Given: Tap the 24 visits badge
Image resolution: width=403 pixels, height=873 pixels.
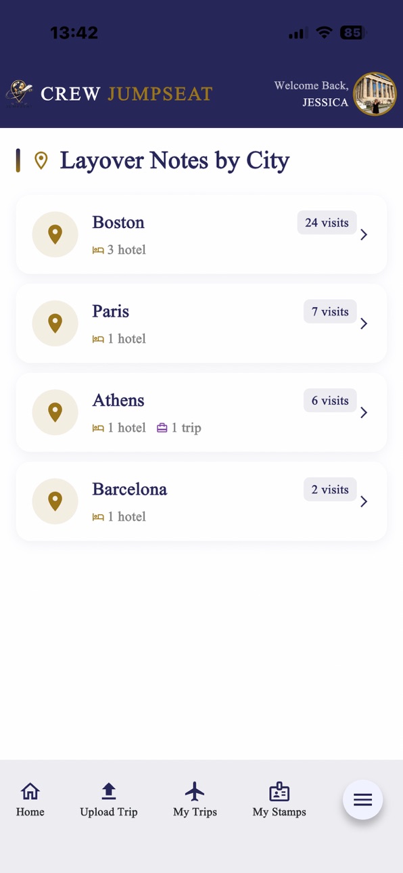Looking at the screenshot, I should click(327, 223).
